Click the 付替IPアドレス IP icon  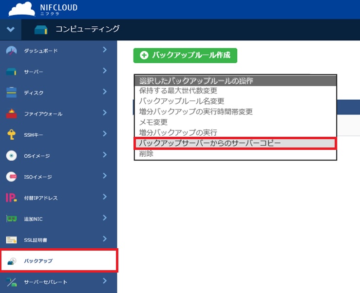click(x=11, y=198)
